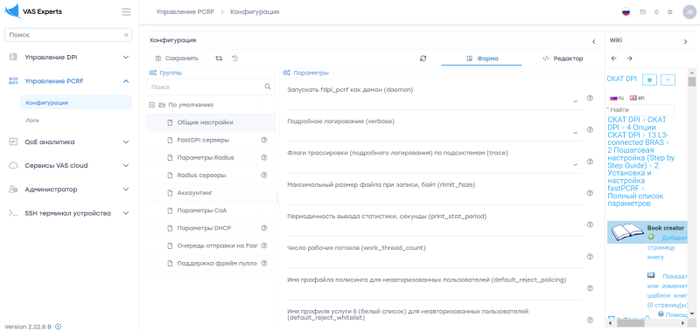Click the help icon for the work_thread_count parameter
700x331 pixels.
(x=590, y=257)
